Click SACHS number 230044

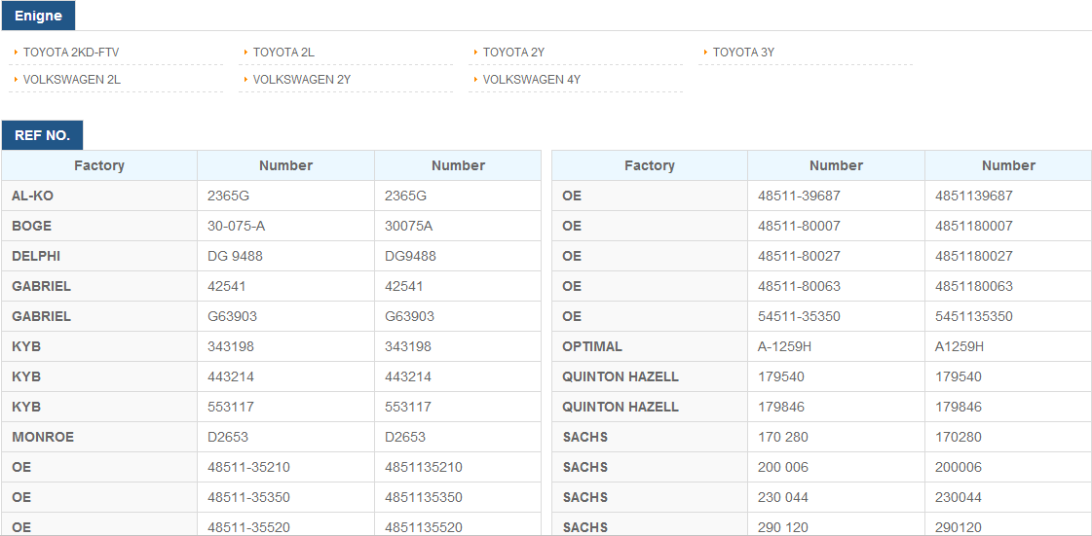959,498
